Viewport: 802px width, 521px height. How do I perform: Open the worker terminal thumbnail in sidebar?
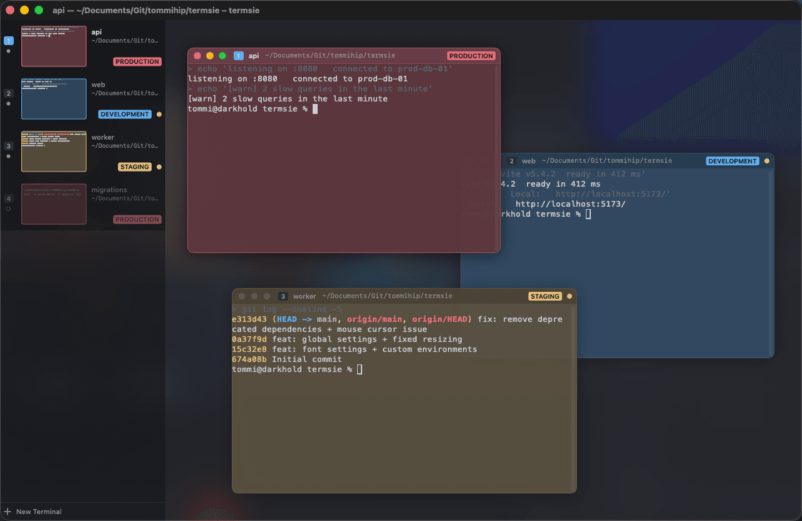click(54, 152)
